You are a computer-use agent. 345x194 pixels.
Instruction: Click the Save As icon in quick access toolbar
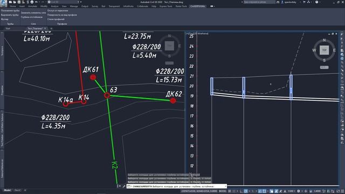click(23, 2)
